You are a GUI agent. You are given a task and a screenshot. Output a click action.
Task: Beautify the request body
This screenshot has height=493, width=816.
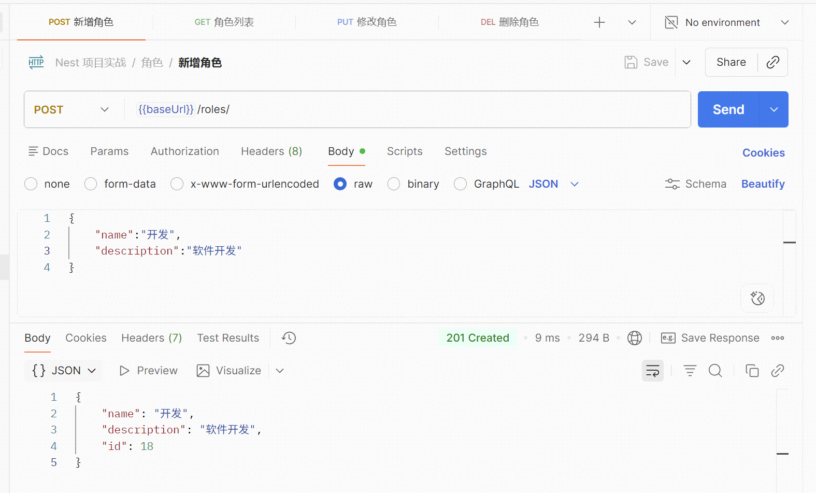click(x=763, y=184)
